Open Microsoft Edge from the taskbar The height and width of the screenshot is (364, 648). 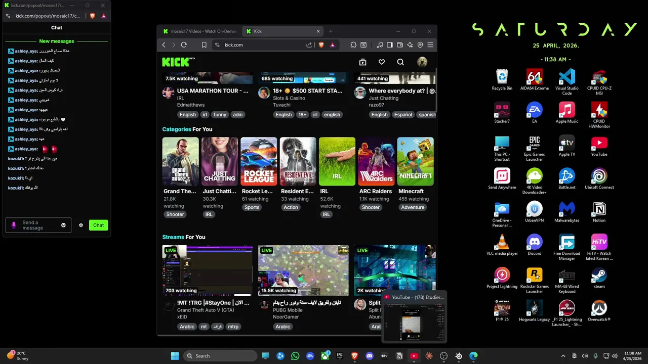pos(473,356)
